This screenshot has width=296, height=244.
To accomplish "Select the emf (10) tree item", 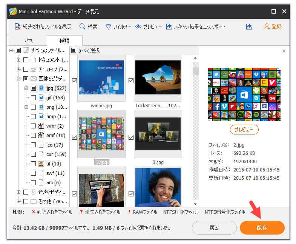I will (56, 136).
